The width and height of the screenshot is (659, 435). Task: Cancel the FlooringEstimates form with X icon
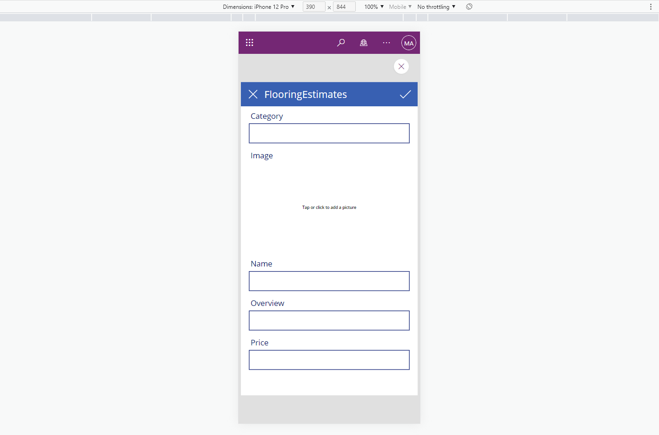pos(253,94)
